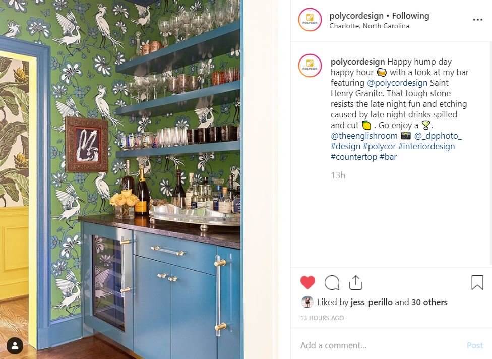The height and width of the screenshot is (359, 492).
Task: View tagged people icon on the photo
Action: pyautogui.click(x=15, y=346)
